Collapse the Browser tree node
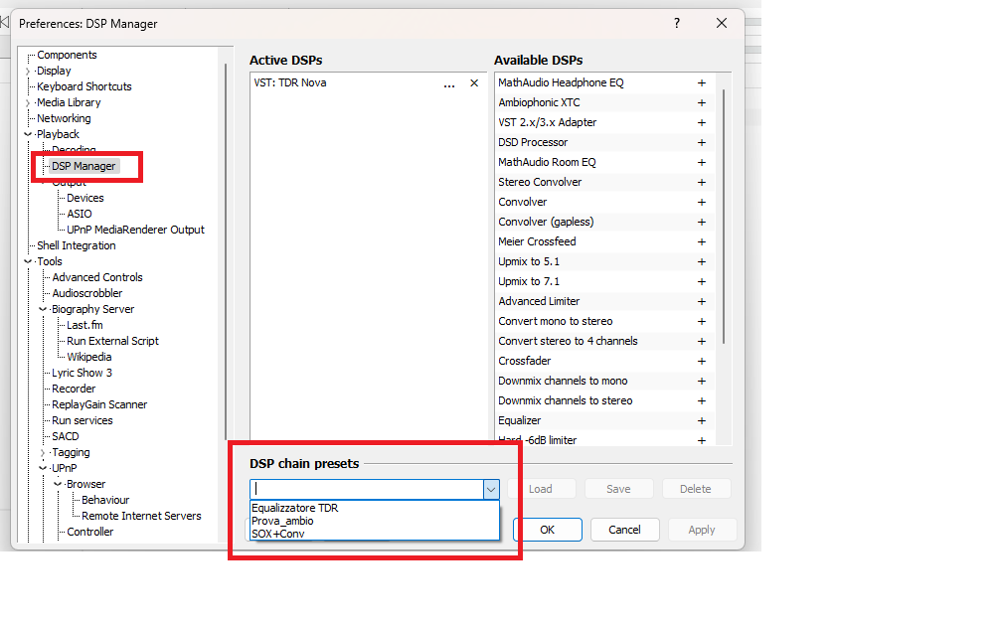 tap(58, 484)
